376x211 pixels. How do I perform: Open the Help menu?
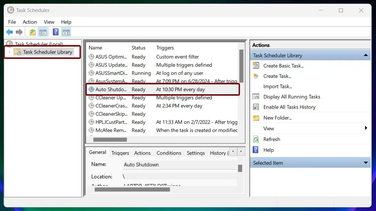[x=66, y=22]
